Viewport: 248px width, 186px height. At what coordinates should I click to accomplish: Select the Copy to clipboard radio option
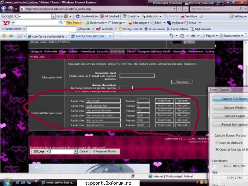click(x=217, y=143)
